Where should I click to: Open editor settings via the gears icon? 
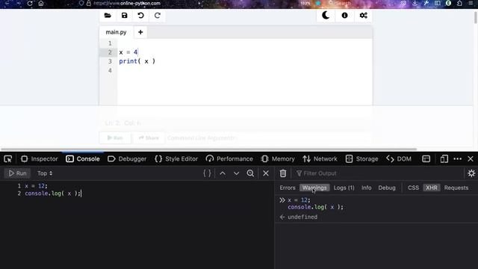click(364, 15)
